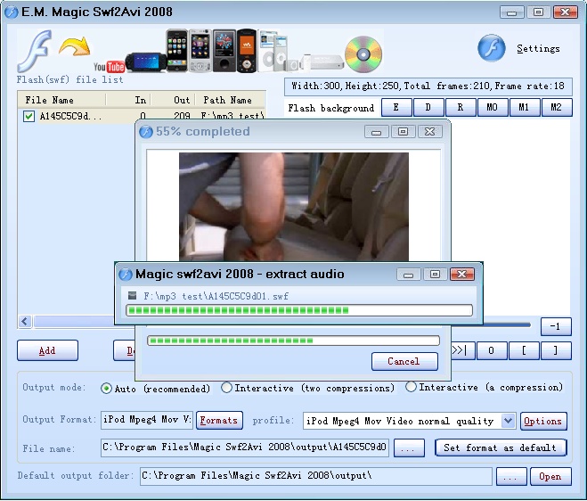Screen dimensions: 587x501
Task: Click main window title bar Flash icon
Action: pos(12,12)
